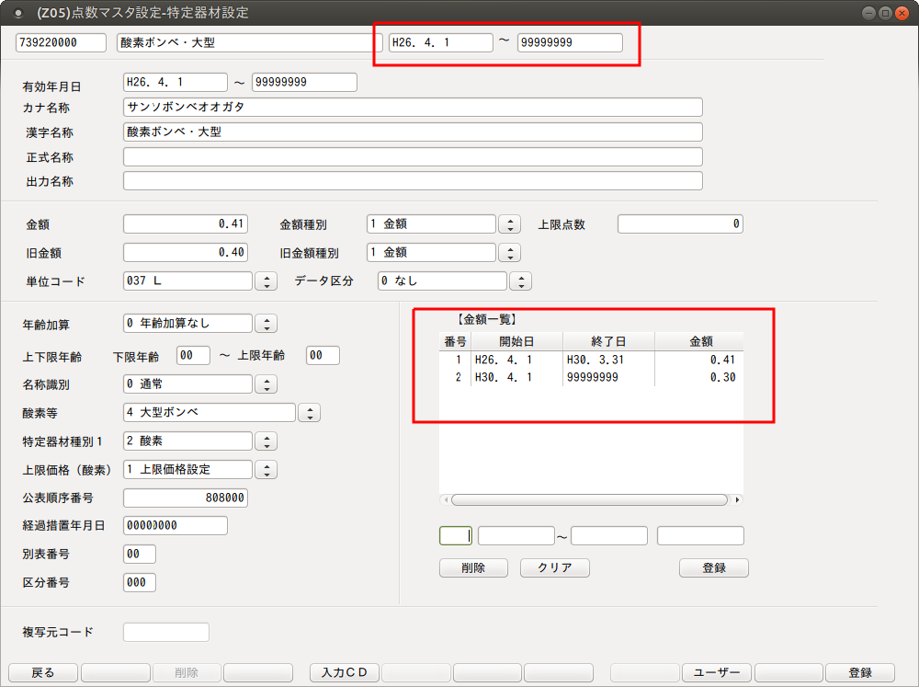The image size is (919, 687).
Task: Expand the 特定器材種別1 dropdown
Action: coord(266,441)
